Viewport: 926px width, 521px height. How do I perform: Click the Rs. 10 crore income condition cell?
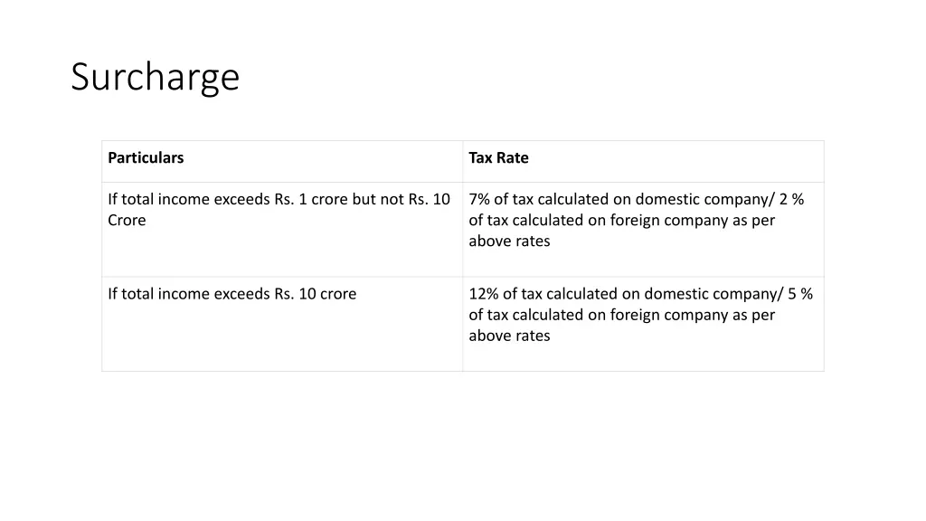coord(282,324)
